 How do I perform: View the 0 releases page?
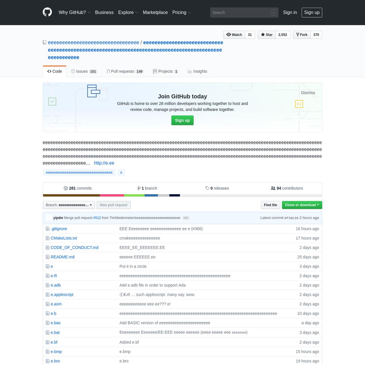point(217,188)
